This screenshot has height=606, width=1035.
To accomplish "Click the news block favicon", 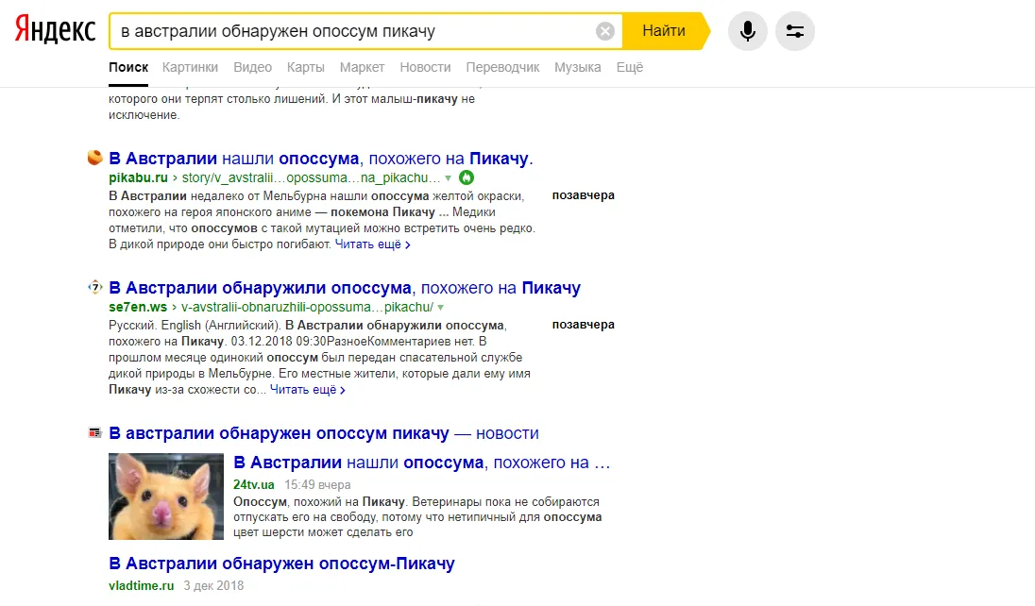I will pos(95,433).
